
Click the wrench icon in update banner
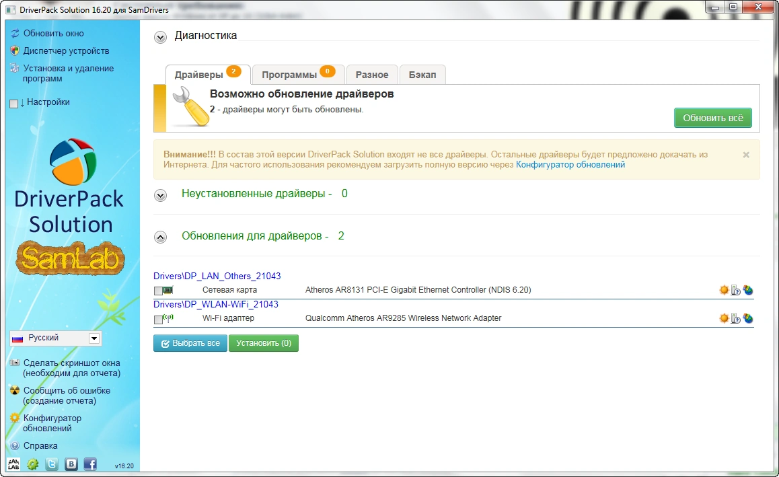190,107
